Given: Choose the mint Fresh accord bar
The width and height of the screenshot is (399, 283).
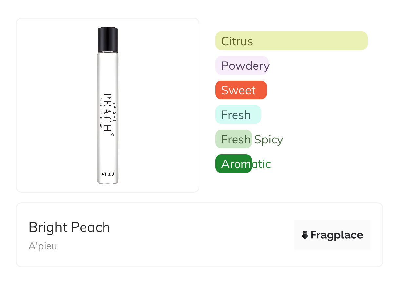Looking at the screenshot, I should click(238, 115).
